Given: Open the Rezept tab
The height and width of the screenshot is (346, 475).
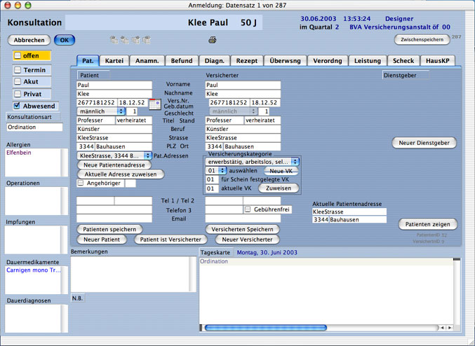Looking at the screenshot, I should point(247,60).
